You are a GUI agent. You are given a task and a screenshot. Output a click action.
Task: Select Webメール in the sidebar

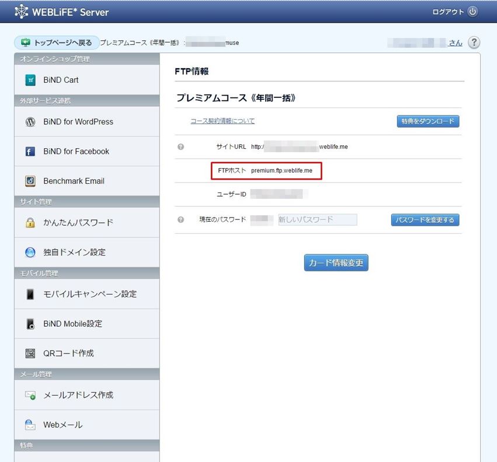[87, 425]
